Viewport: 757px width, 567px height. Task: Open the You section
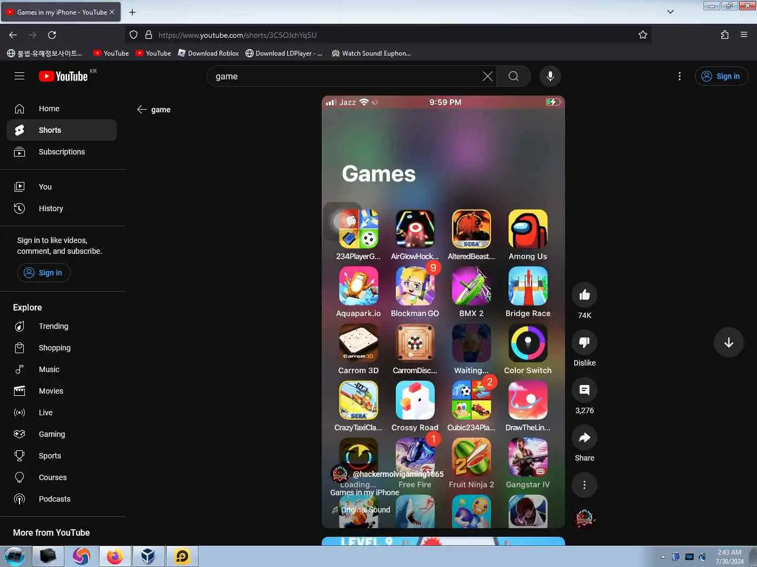[62, 187]
